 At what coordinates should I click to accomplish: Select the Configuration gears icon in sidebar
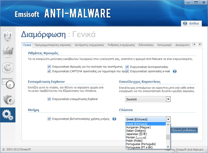(x=8, y=115)
